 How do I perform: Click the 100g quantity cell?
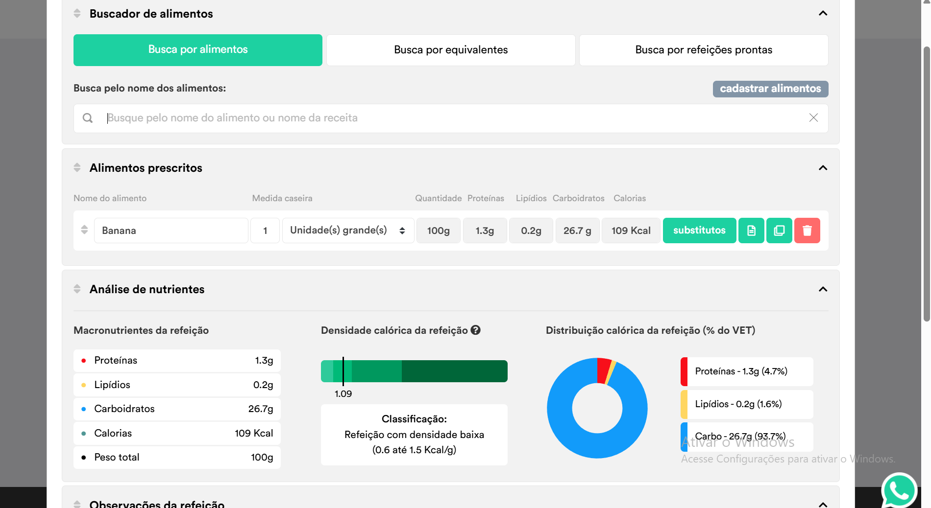coord(439,231)
